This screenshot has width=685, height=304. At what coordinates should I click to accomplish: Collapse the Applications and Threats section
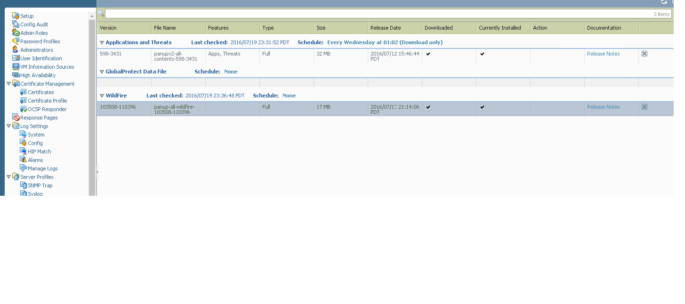click(102, 42)
